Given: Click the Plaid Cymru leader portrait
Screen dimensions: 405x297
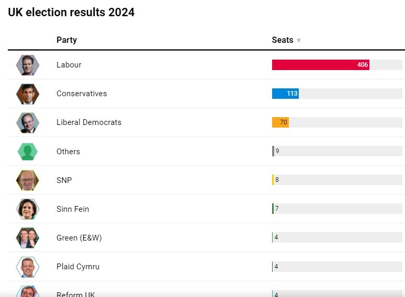Looking at the screenshot, I should (x=27, y=267).
